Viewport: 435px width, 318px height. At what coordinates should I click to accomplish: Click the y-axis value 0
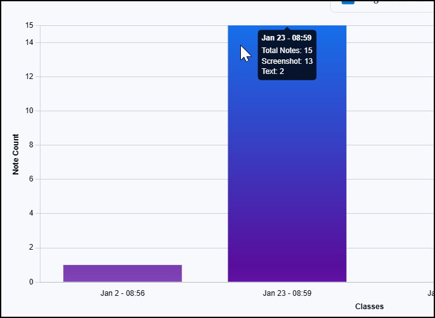coord(31,282)
